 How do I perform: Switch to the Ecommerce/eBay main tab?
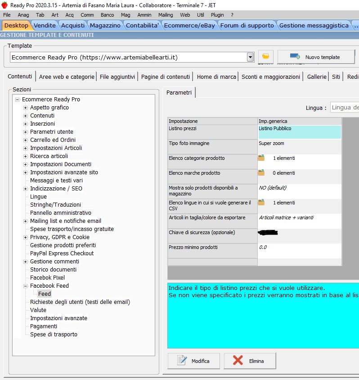189,26
